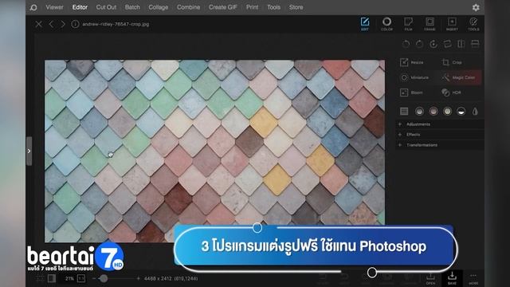The width and height of the screenshot is (510, 287).
Task: Open the HDR tool
Action: (x=451, y=92)
